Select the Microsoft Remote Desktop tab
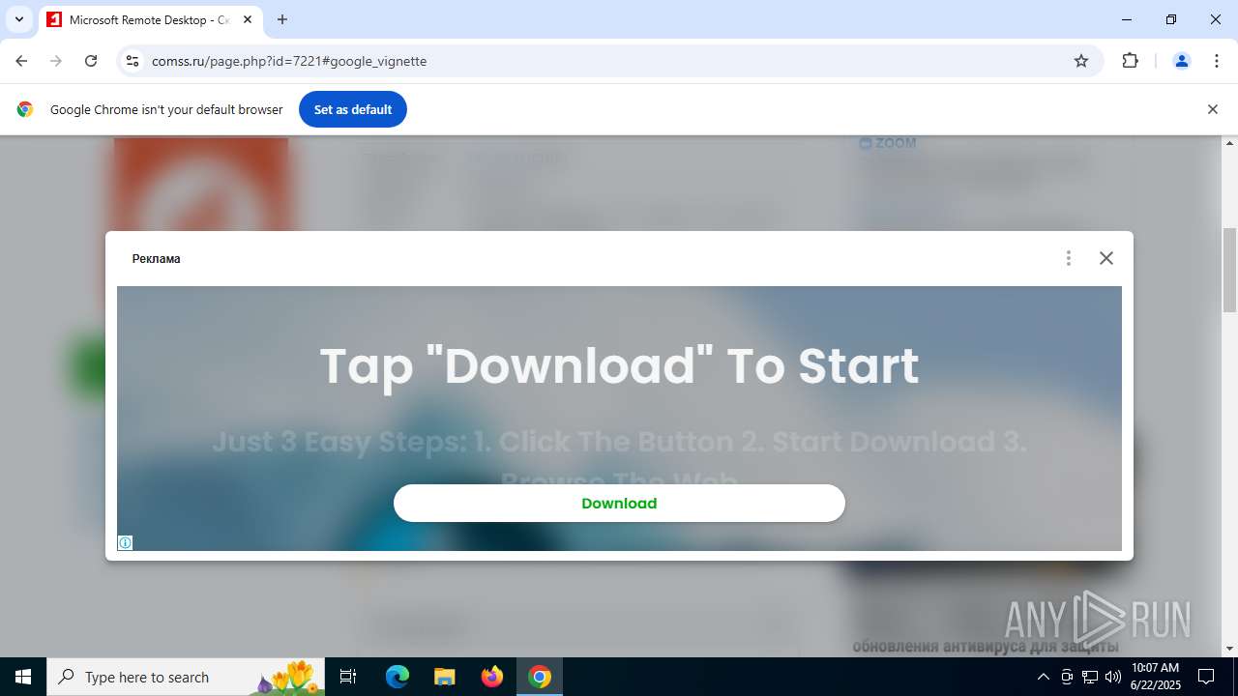Screen dimensions: 1238x696 [x=150, y=19]
